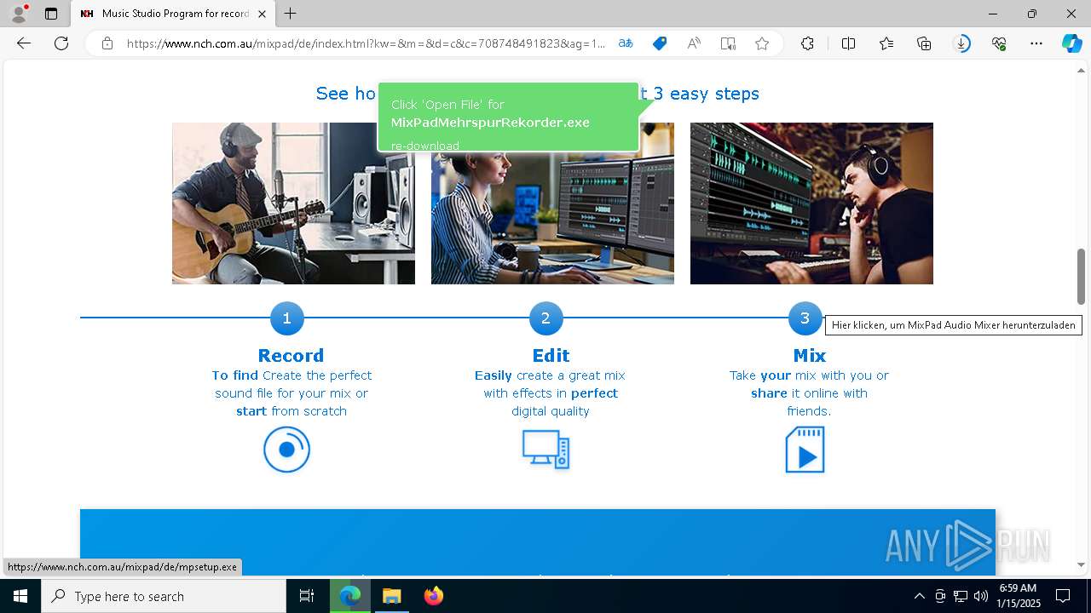Show Downloads panel
This screenshot has height=613, width=1091.
(x=961, y=43)
